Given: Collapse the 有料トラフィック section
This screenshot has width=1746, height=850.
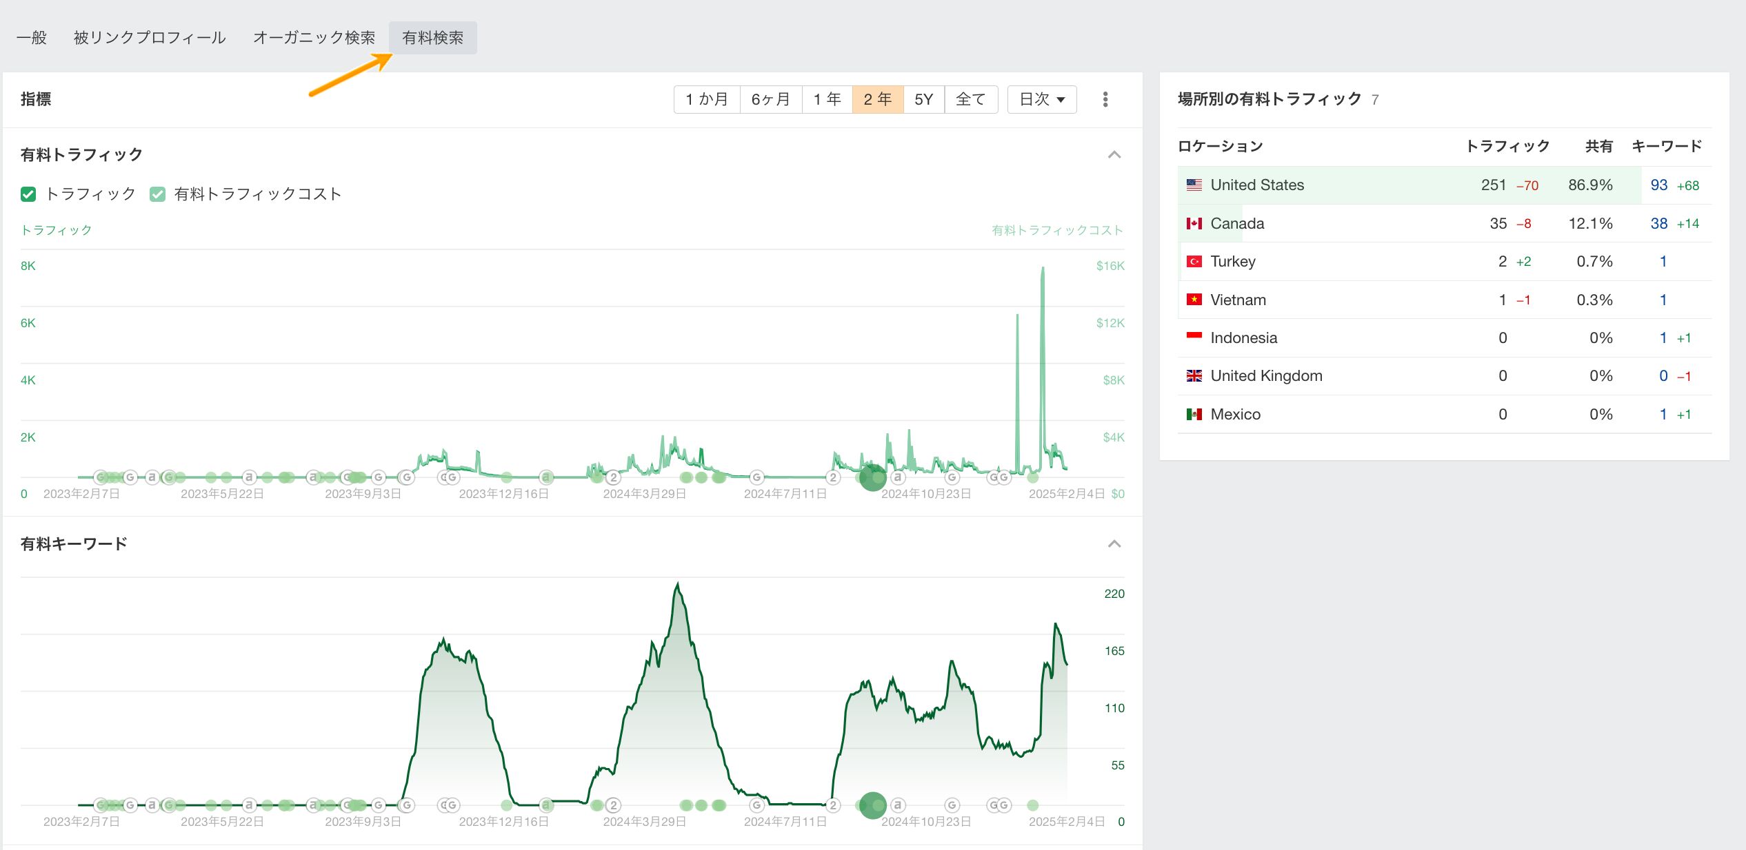Looking at the screenshot, I should click(x=1114, y=154).
